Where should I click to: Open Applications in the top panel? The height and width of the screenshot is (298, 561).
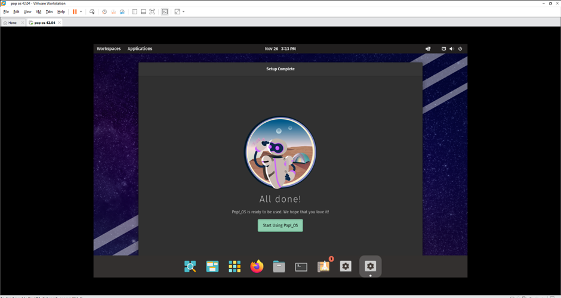tap(140, 49)
